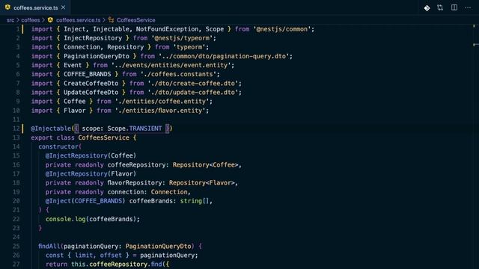The height and width of the screenshot is (269, 479).
Task: Select the coffees.service.ts editor tab
Action: (x=35, y=7)
